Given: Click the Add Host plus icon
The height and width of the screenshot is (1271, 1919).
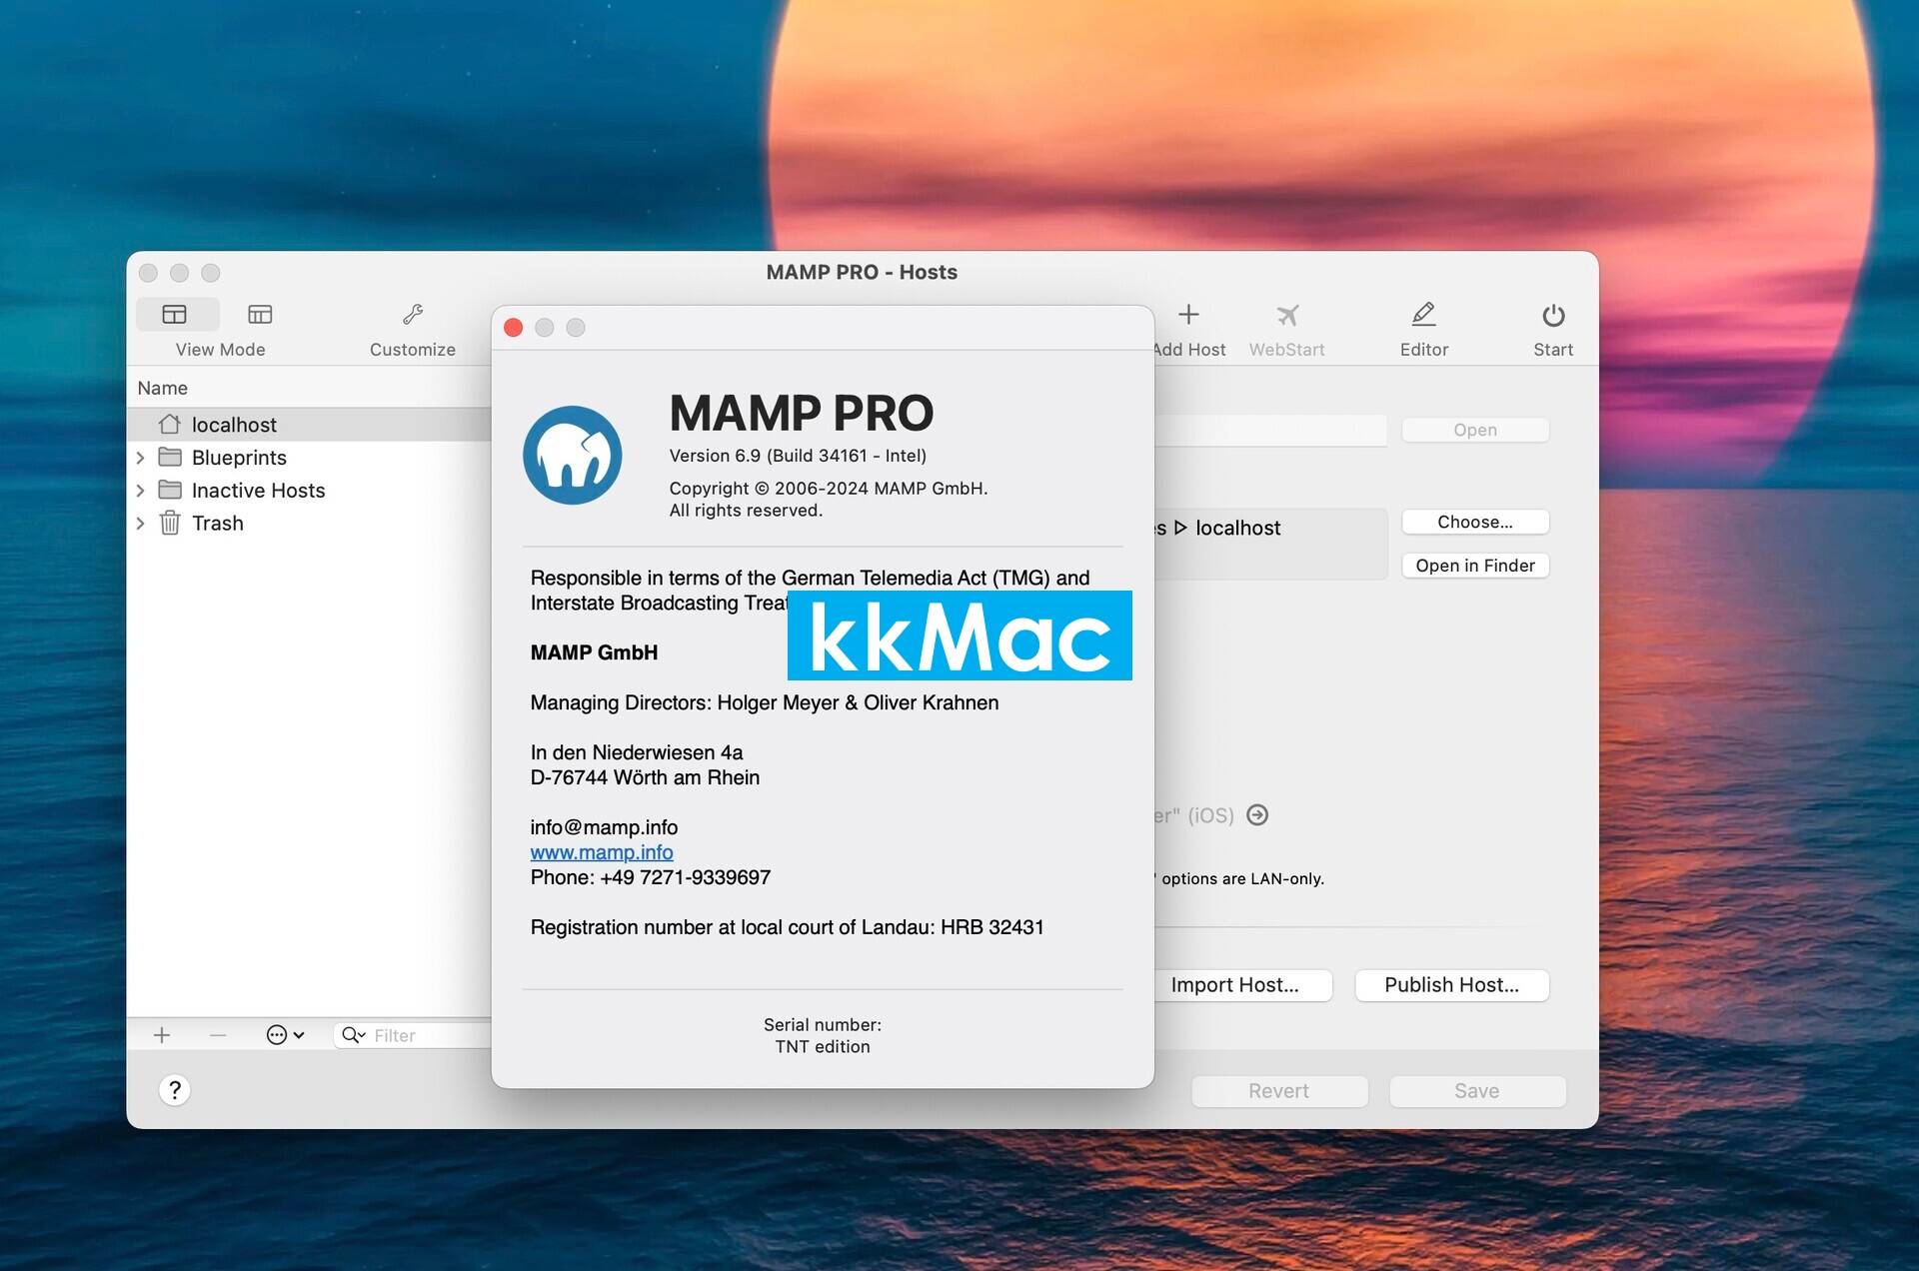Looking at the screenshot, I should [x=1188, y=315].
